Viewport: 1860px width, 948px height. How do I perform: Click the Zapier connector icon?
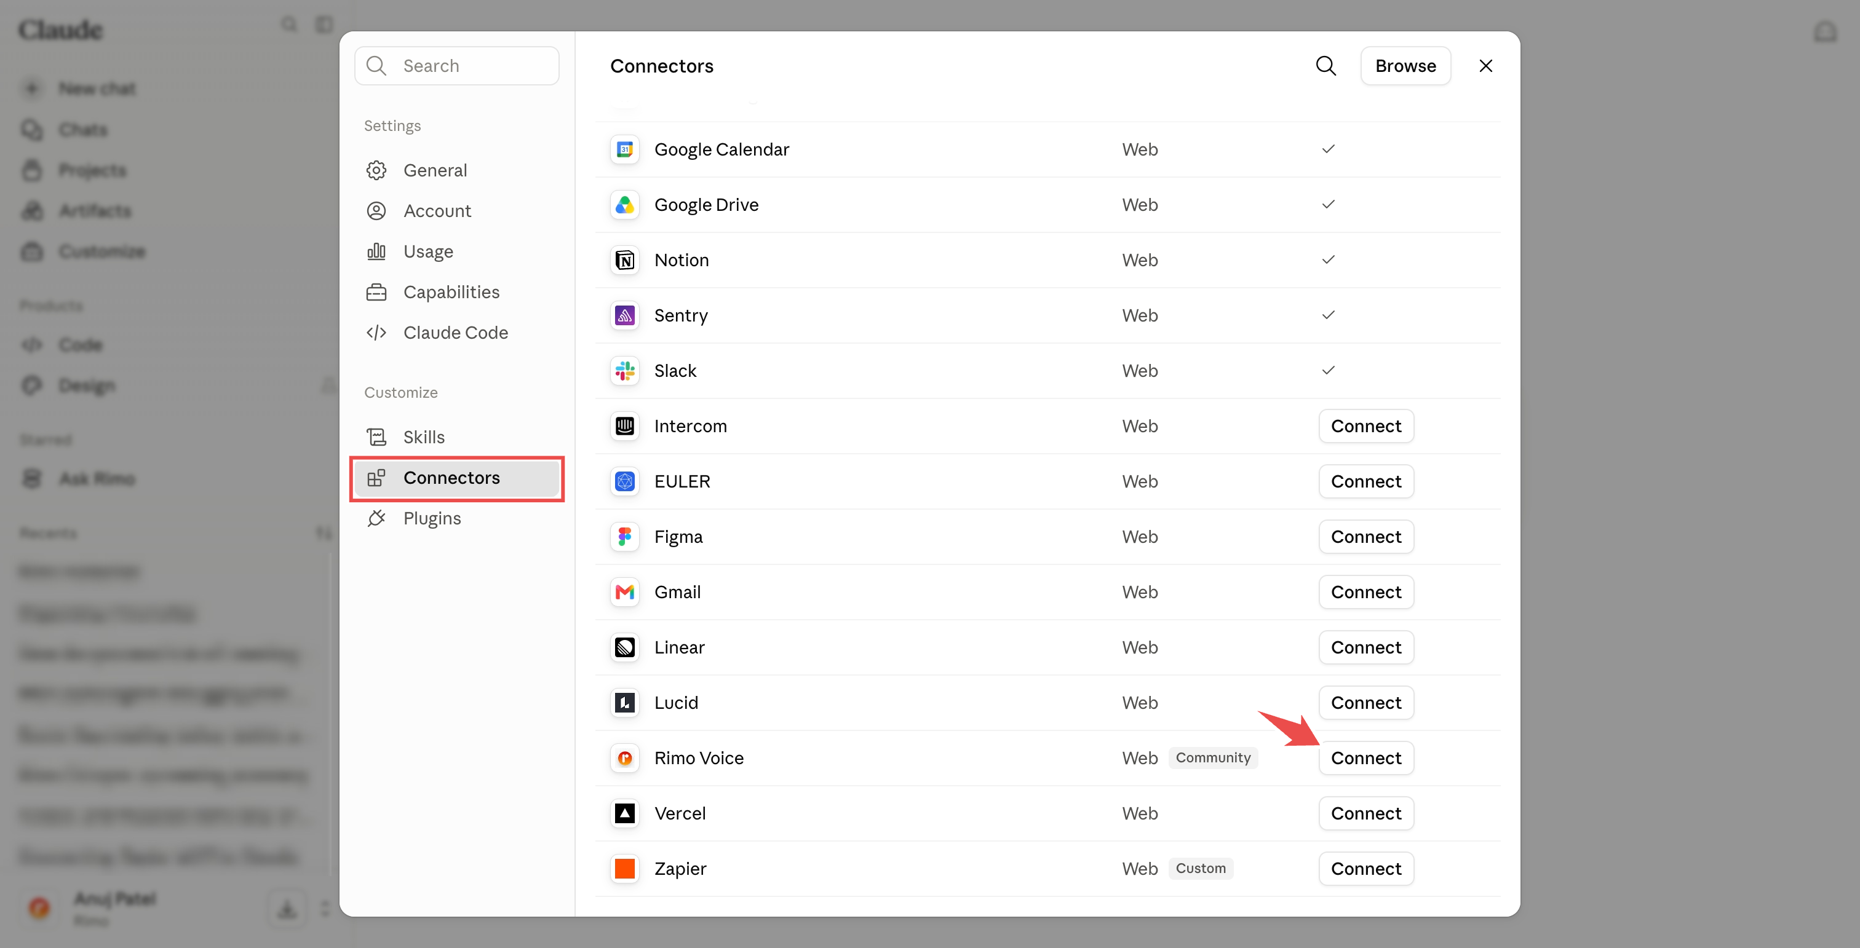coord(624,869)
